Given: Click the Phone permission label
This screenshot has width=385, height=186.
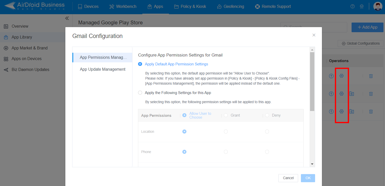Looking at the screenshot, I should coord(146,152).
